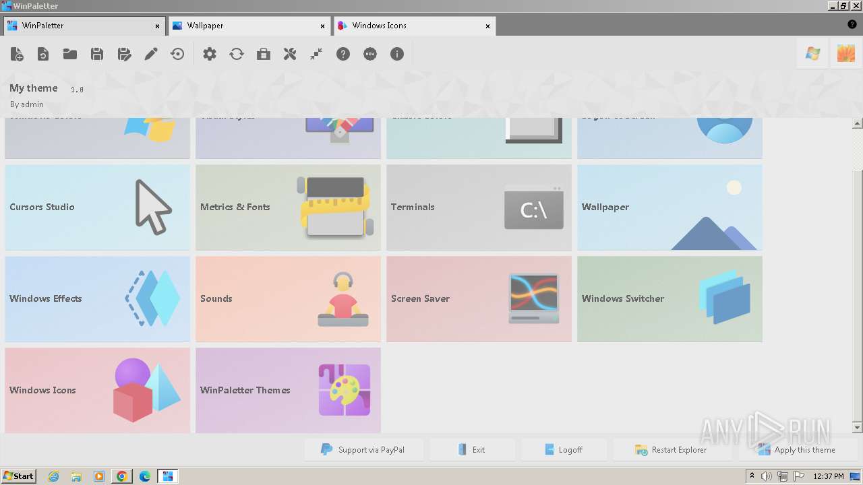This screenshot has width=863, height=485.
Task: Click the question mark icon in tab bar
Action: click(x=852, y=25)
